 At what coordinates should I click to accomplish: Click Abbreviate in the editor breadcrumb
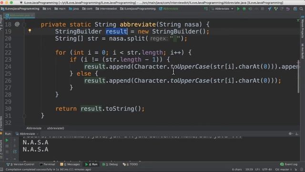(x=34, y=128)
